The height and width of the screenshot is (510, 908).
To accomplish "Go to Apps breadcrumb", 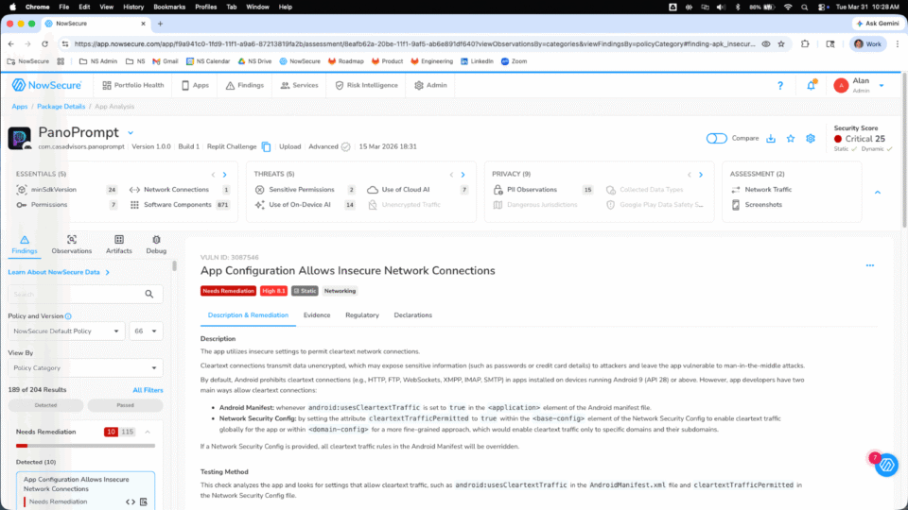I will [20, 107].
